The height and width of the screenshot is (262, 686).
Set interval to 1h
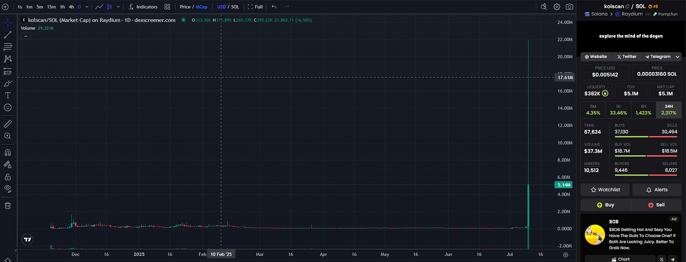coord(62,7)
